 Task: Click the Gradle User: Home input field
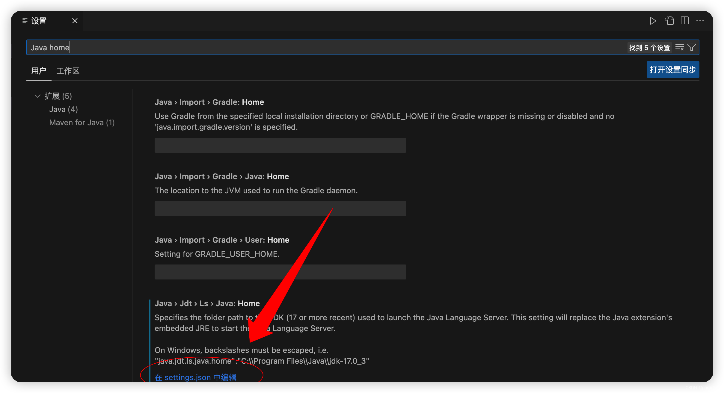(x=280, y=272)
